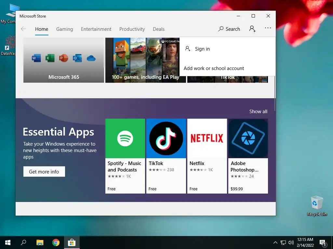This screenshot has width=333, height=249.
Task: Choose Sign in from the account menu
Action: [x=227, y=49]
